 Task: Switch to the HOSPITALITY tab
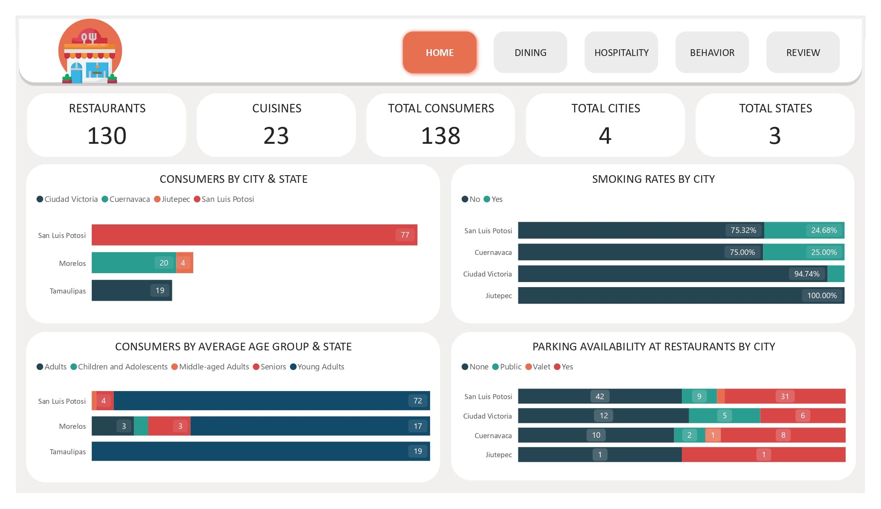(621, 53)
